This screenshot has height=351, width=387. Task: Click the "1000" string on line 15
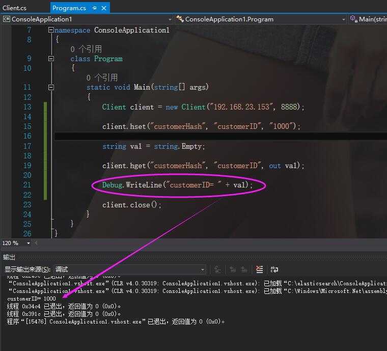click(x=282, y=126)
